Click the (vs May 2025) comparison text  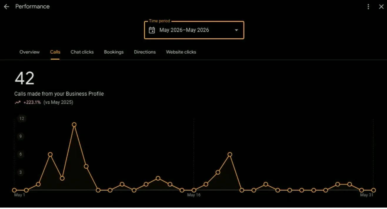pos(58,102)
